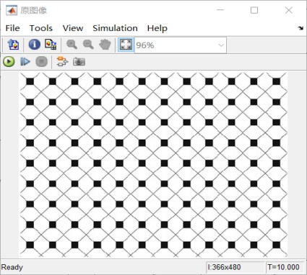Click the dock window arrow in the menu bar

300,28
